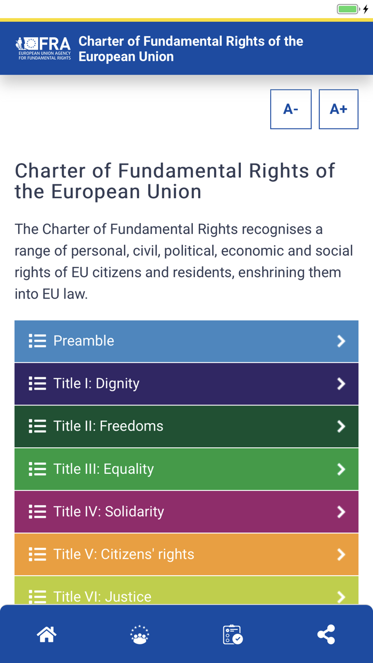Click the list icon beside Title I: Dignity

click(x=37, y=383)
